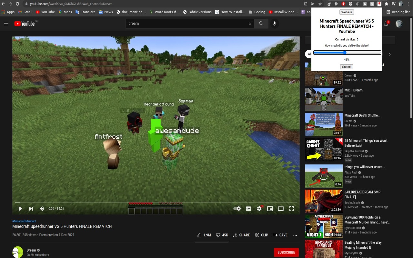Adjust the dislike percentage slider

[347, 53]
